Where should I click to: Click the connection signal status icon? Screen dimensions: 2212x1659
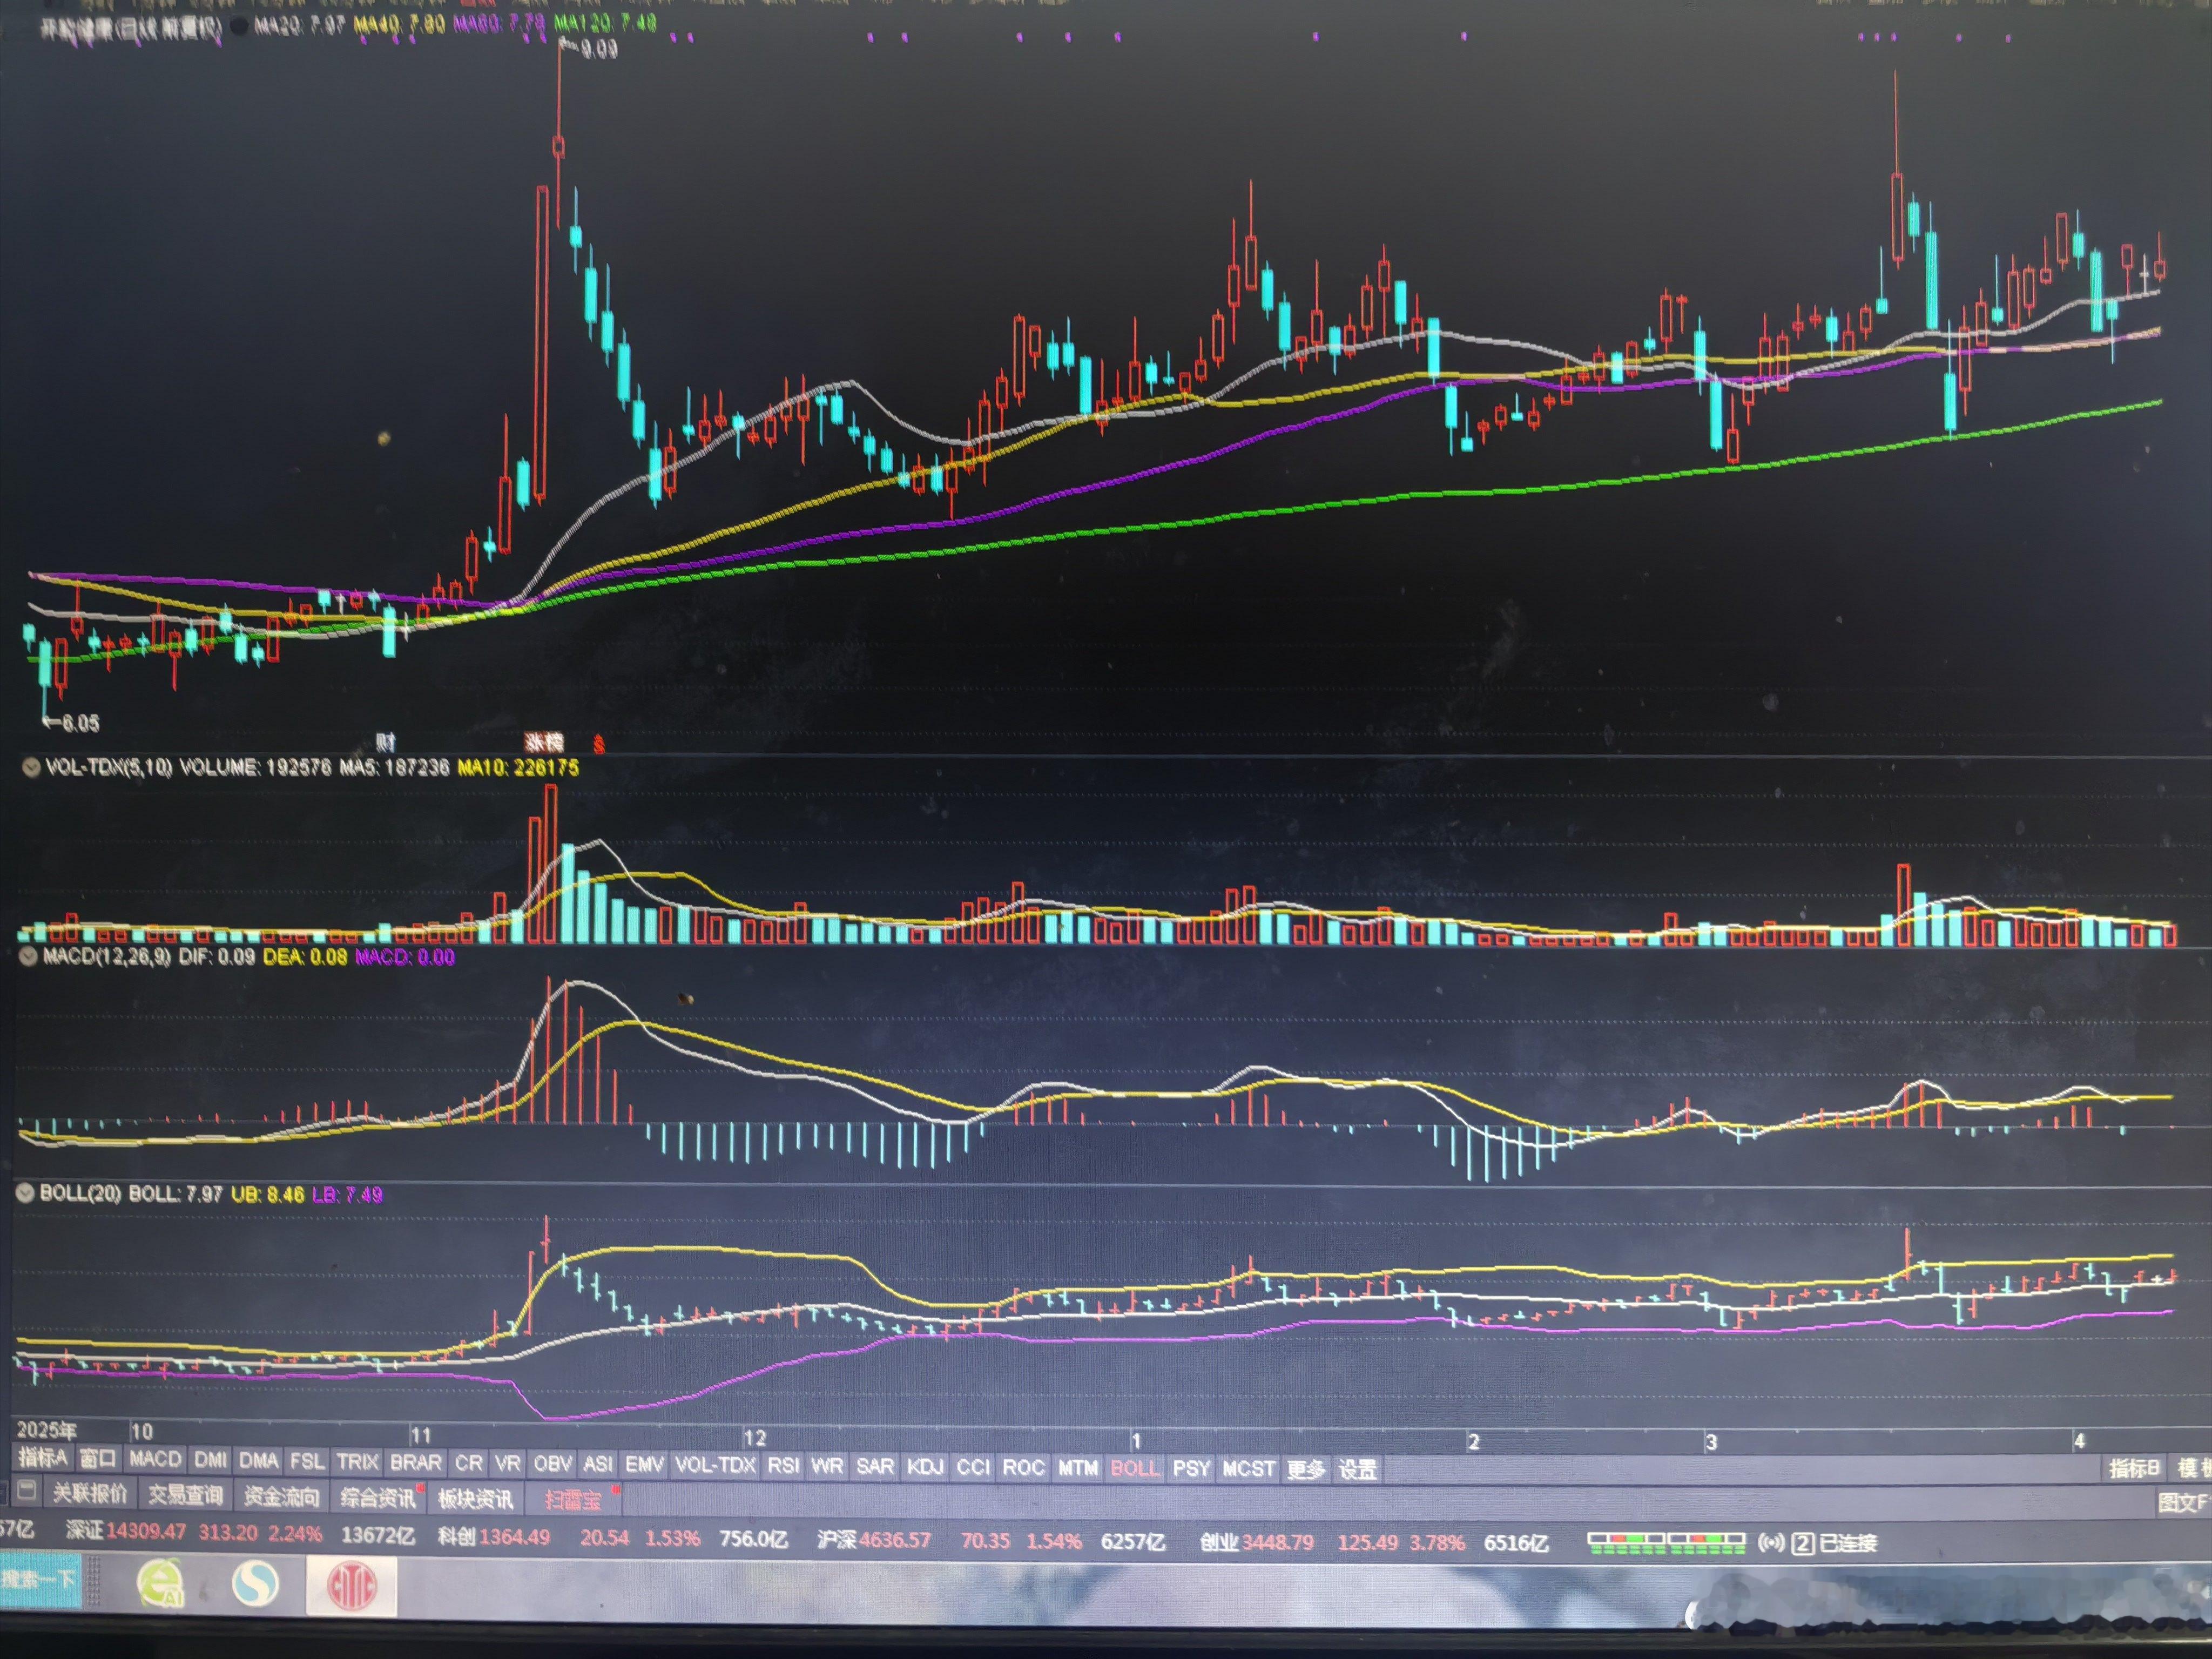pos(1771,1543)
